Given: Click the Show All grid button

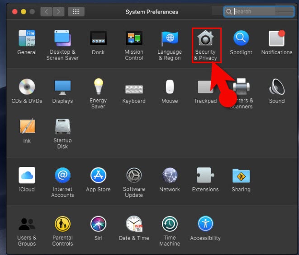Looking at the screenshot, I should pyautogui.click(x=76, y=12).
